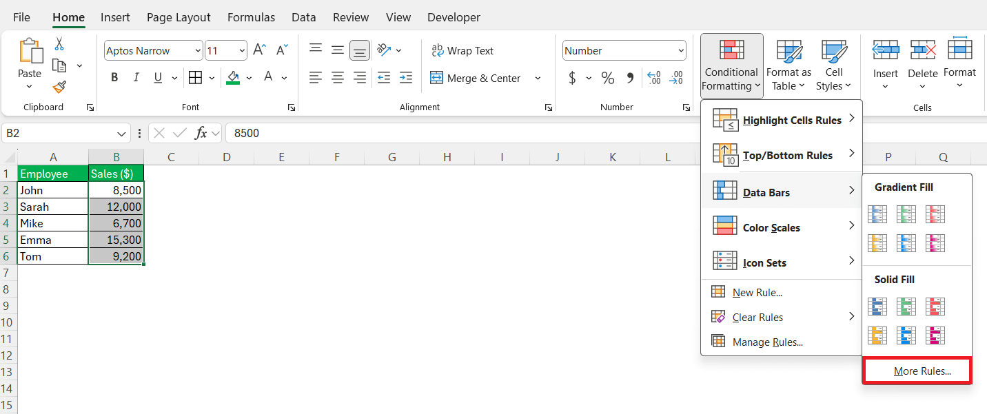This screenshot has width=987, height=414.
Task: Open Top/Bottom Rules submenu
Action: tap(782, 155)
